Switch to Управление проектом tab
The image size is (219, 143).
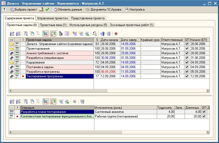(52, 18)
